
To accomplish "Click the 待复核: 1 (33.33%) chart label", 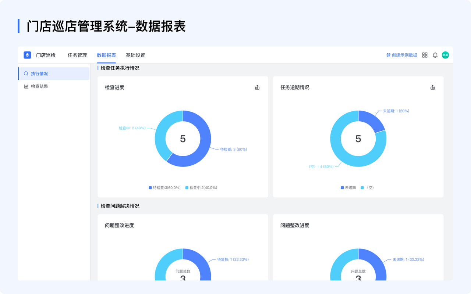I will pyautogui.click(x=233, y=259).
